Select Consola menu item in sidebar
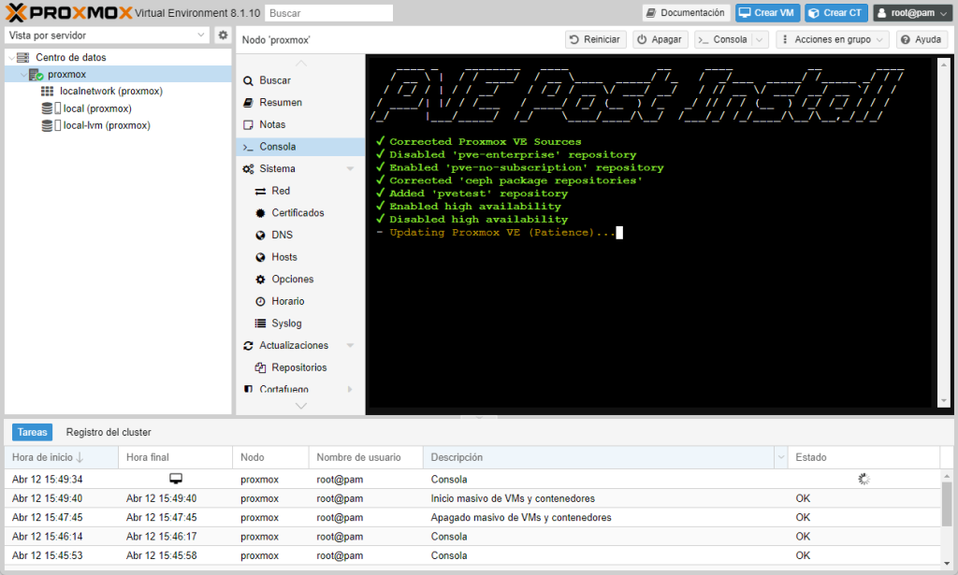This screenshot has width=958, height=575. (300, 147)
